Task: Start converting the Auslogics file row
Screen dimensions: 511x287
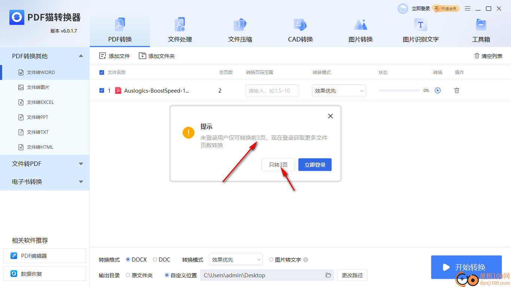Action: point(438,90)
